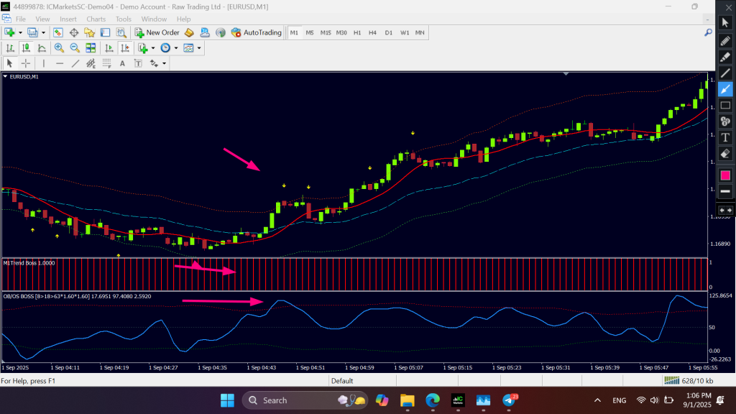Open the Templates dropdown arrow
Image resolution: width=736 pixels, height=414 pixels.
[x=199, y=48]
